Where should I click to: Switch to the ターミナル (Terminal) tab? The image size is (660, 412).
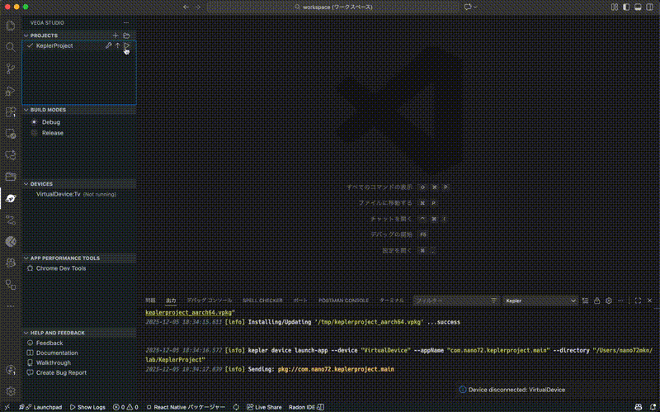391,301
